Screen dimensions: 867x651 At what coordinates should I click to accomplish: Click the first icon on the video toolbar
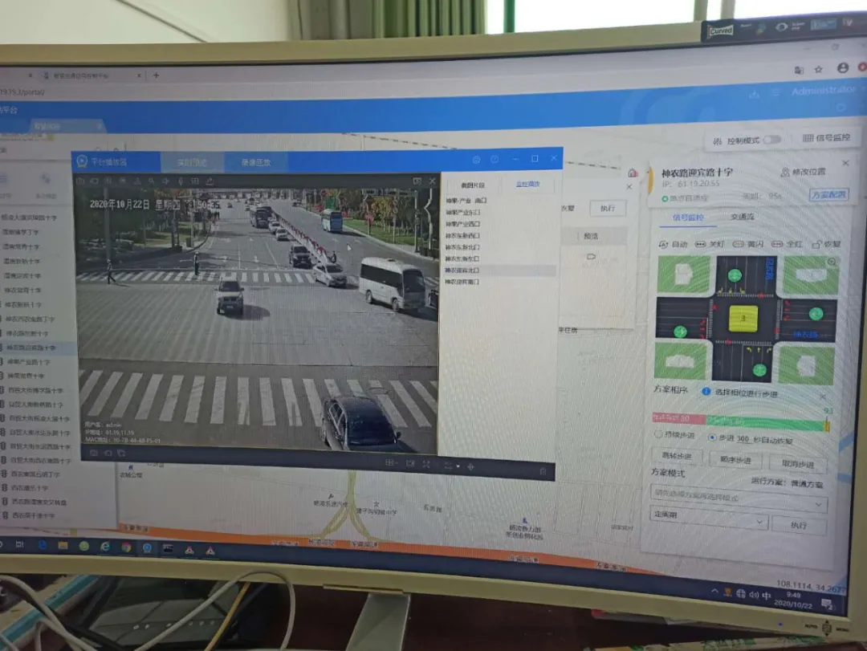(80, 181)
